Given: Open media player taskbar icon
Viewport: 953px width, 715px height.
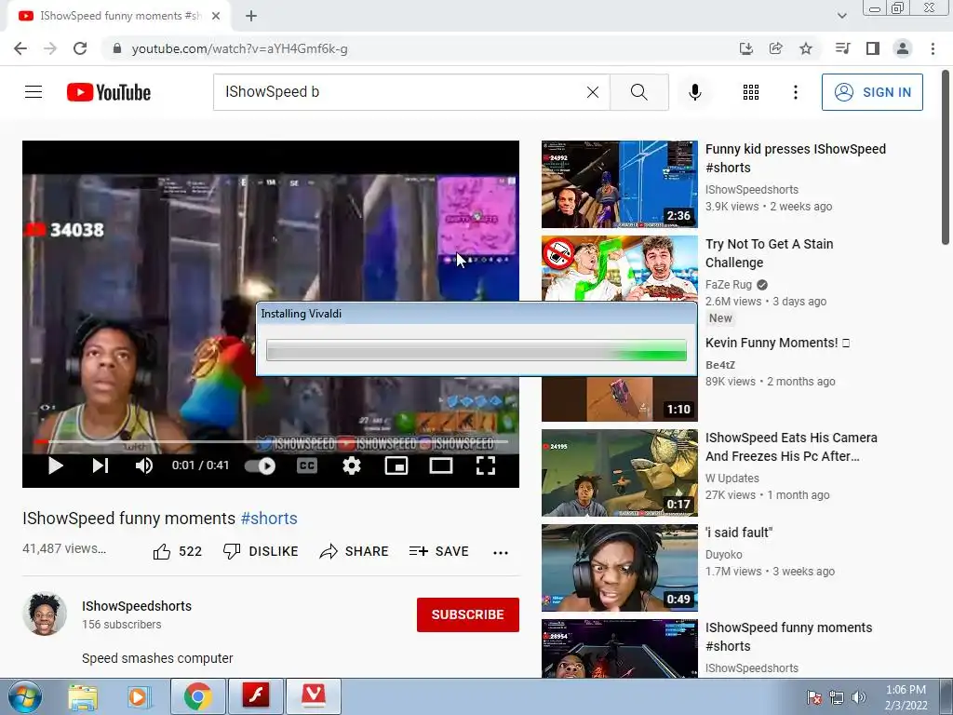Looking at the screenshot, I should 139,696.
